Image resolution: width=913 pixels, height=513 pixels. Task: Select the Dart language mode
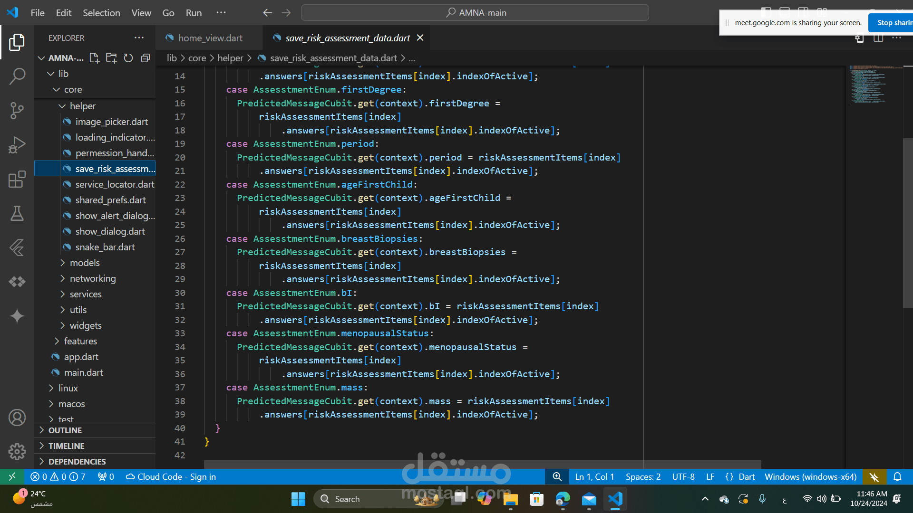pyautogui.click(x=746, y=476)
